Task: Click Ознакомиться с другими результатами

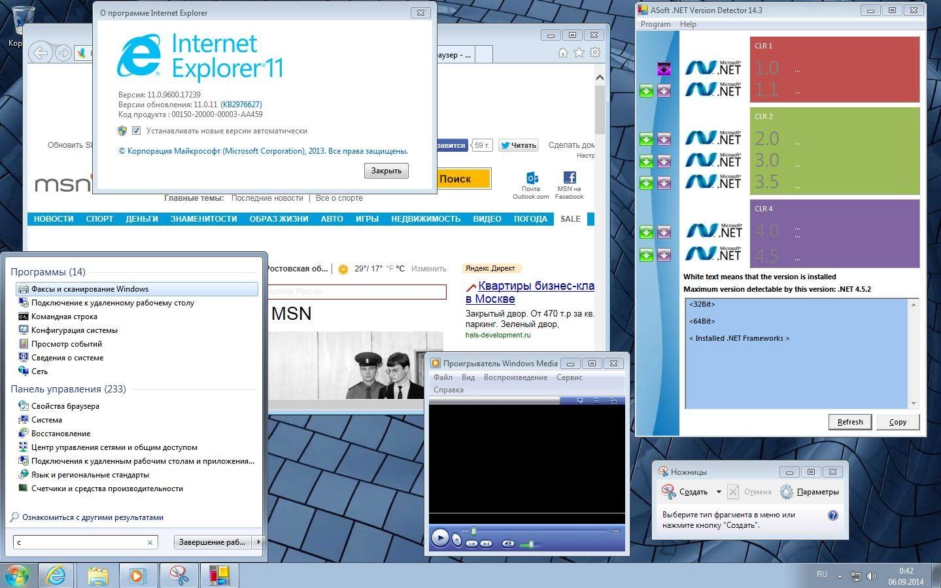Action: click(x=92, y=517)
